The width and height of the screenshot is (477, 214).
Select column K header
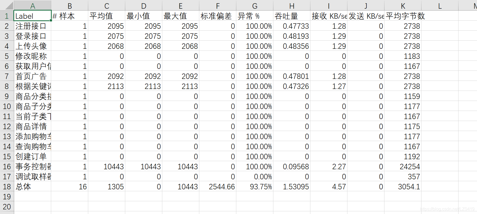(403, 6)
